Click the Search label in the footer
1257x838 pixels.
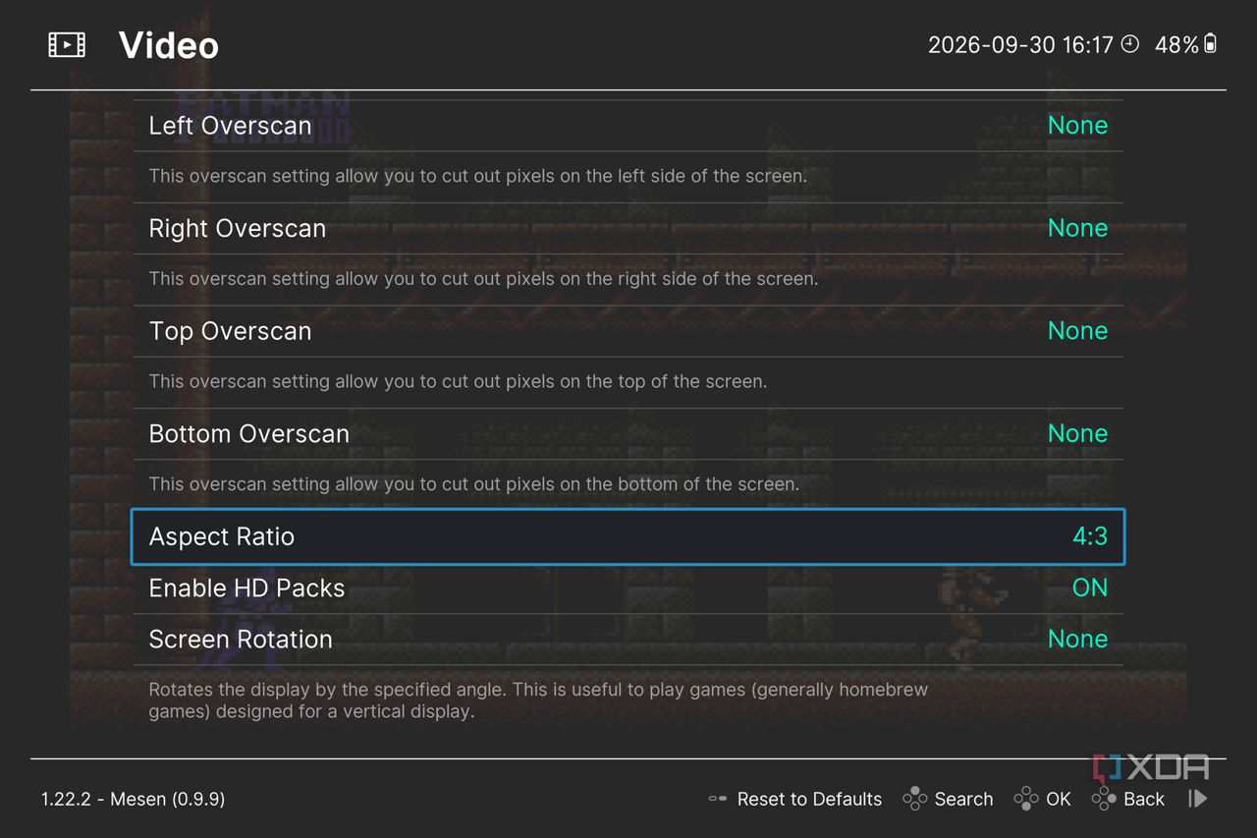coord(963,799)
